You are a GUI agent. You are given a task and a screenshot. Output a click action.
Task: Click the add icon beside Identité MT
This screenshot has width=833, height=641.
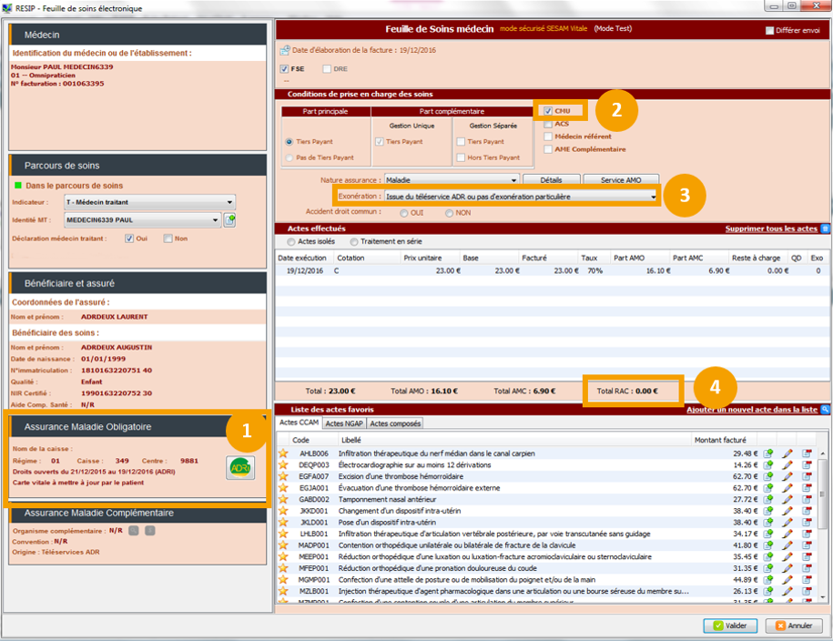point(230,220)
